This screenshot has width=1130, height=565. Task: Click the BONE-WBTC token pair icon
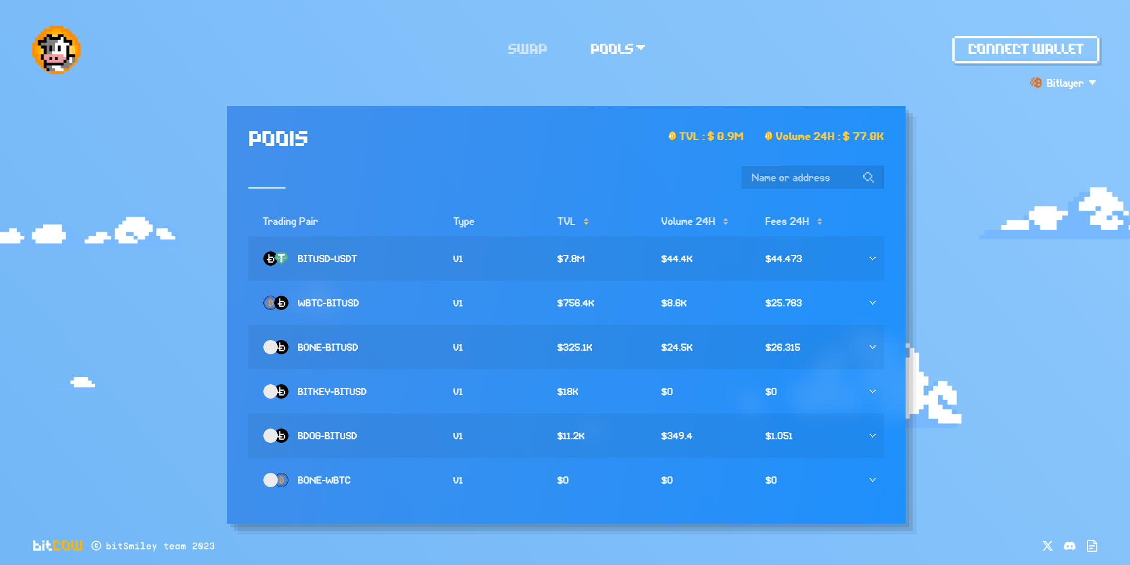[276, 480]
